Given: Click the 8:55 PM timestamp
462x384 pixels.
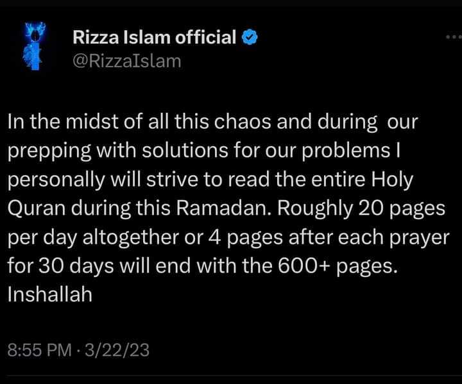Looking at the screenshot, I should tap(38, 351).
